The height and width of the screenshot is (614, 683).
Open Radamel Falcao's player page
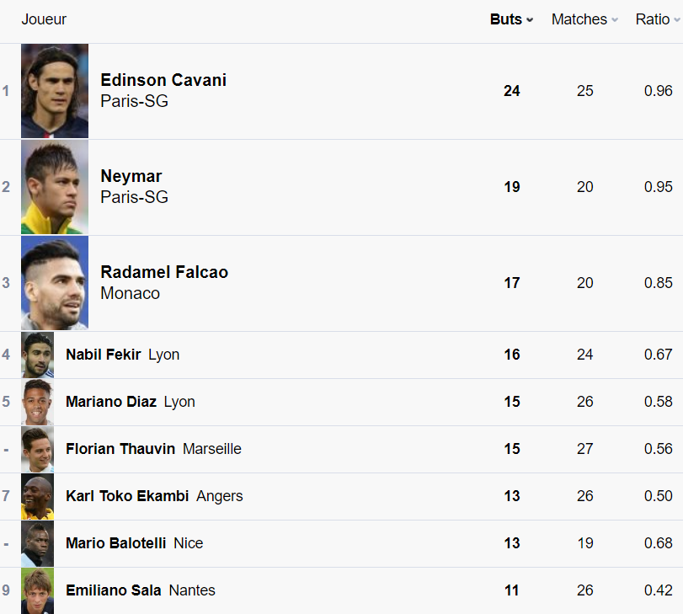pos(164,272)
